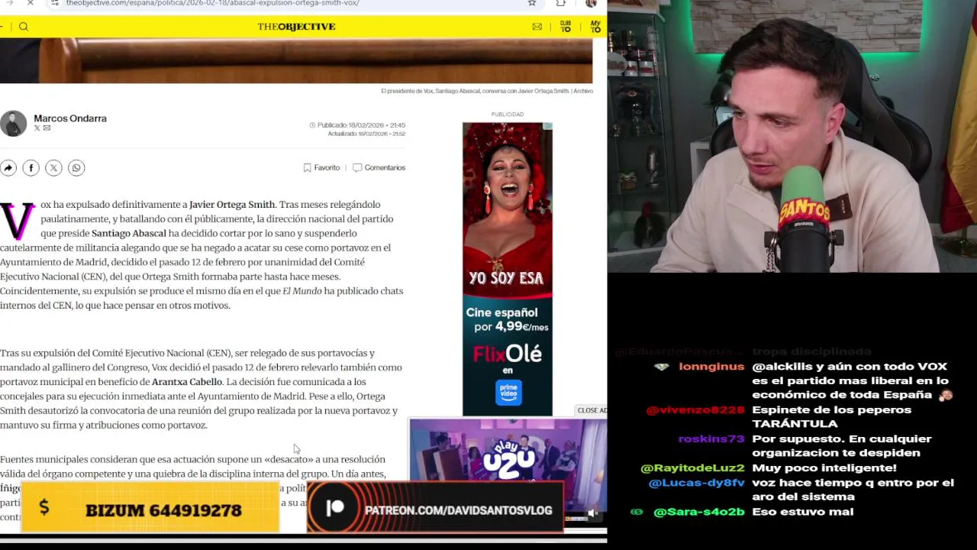Viewport: 977px width, 550px height.
Task: Click the 'Arantxa Cabello' bold link
Action: pyautogui.click(x=187, y=382)
